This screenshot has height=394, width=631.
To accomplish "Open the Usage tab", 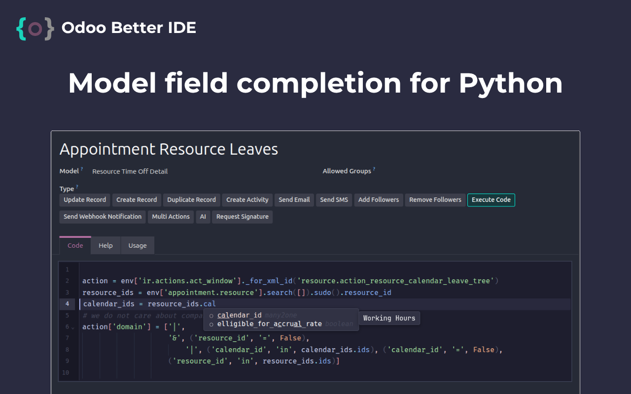I will [138, 245].
